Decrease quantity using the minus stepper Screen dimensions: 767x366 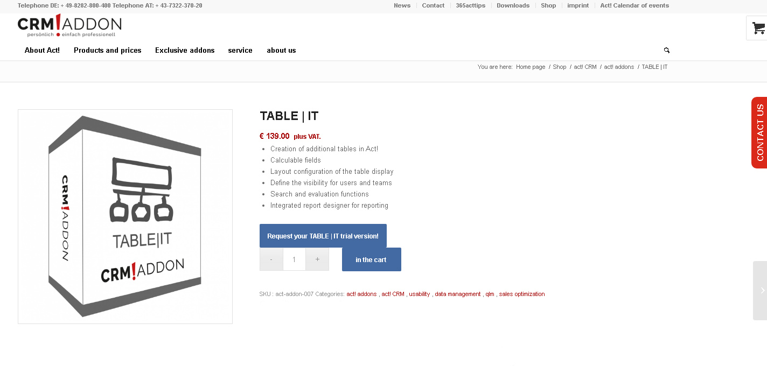(x=271, y=259)
